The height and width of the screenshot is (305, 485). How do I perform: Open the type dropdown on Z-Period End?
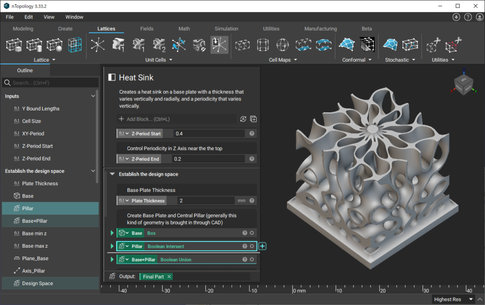point(127,159)
